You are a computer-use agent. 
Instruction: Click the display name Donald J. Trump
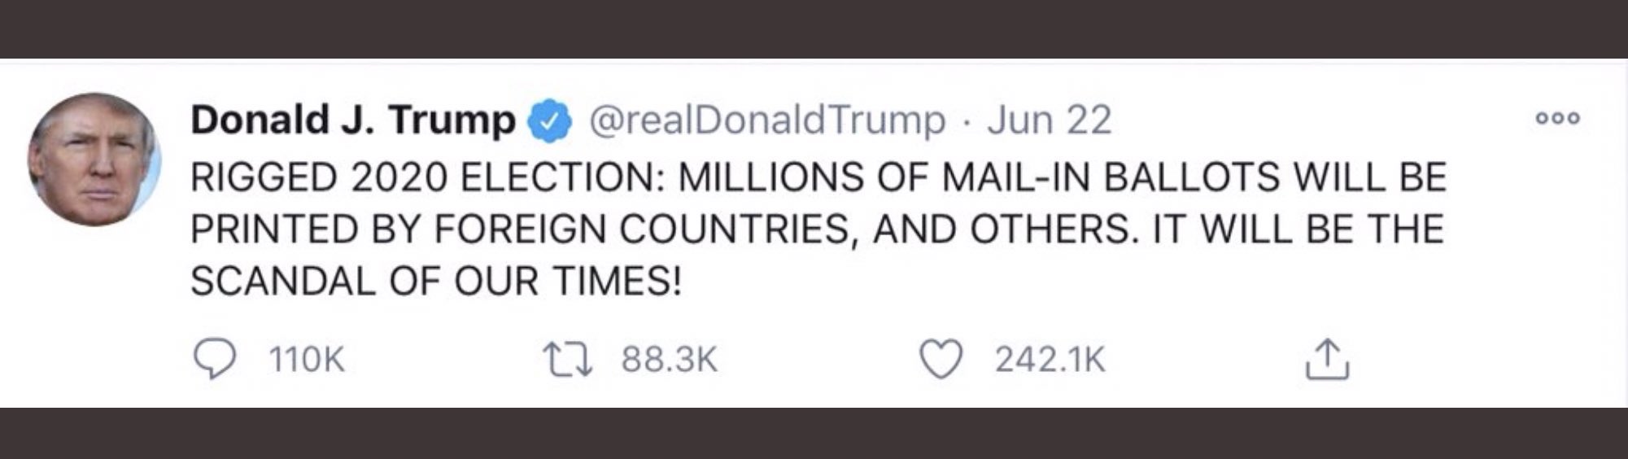[x=352, y=120]
